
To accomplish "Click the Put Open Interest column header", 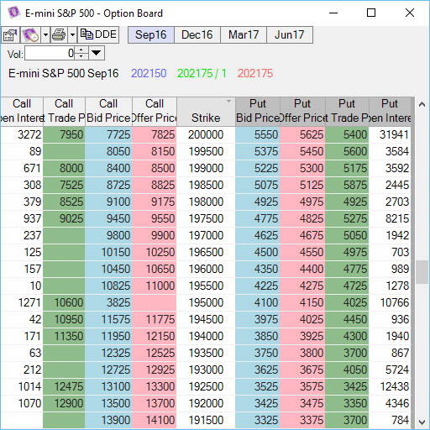I will coord(391,112).
